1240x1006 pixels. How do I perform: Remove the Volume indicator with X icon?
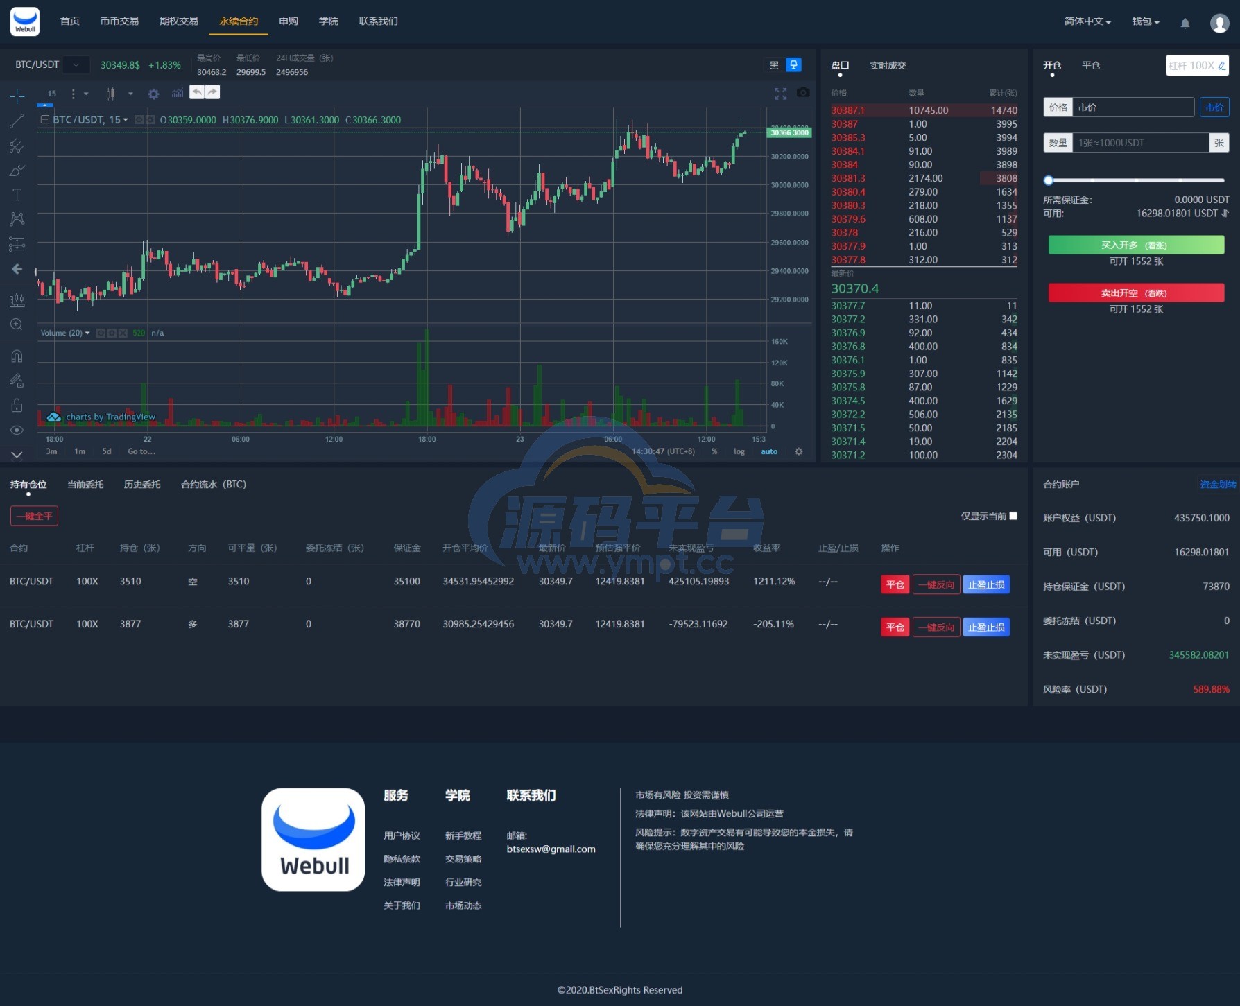[x=123, y=333]
